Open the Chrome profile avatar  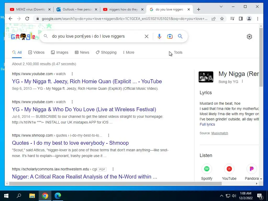pyautogui.click(x=249, y=19)
